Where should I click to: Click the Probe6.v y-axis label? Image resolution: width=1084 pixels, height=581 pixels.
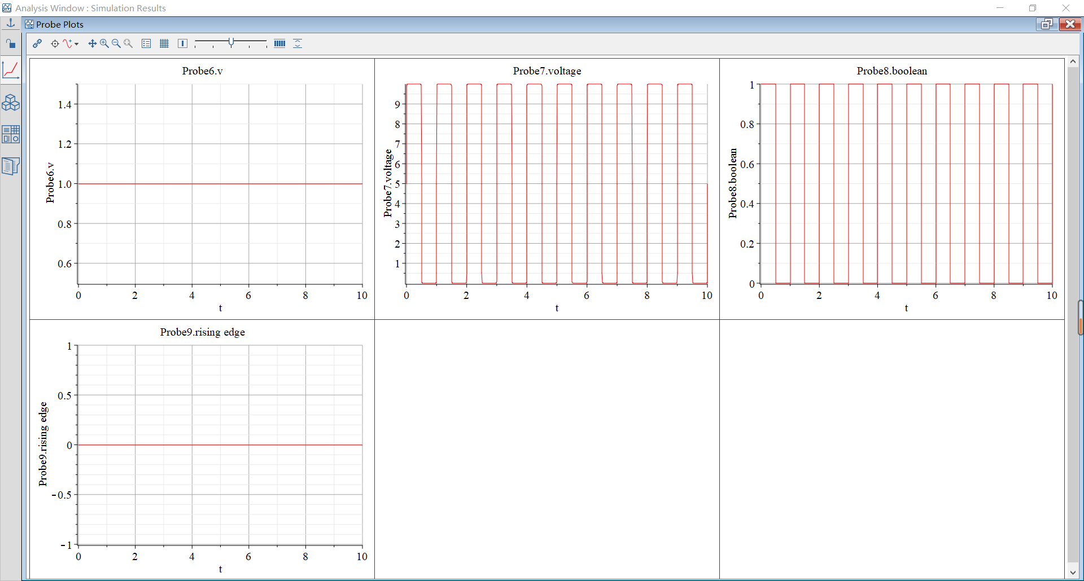point(50,183)
